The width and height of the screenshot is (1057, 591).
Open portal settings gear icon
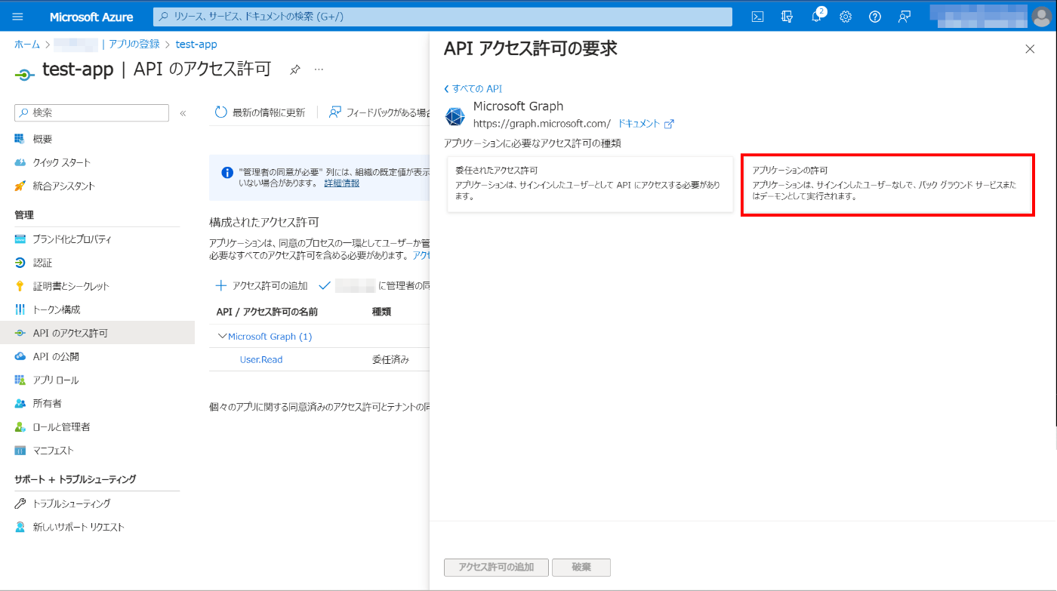point(846,17)
